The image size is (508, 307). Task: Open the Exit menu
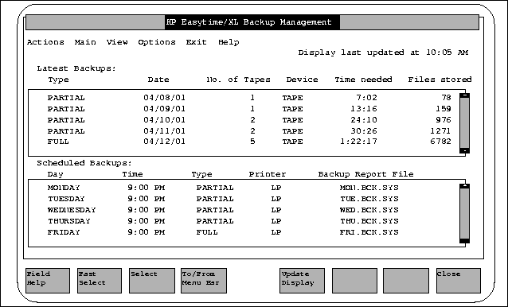click(x=197, y=42)
